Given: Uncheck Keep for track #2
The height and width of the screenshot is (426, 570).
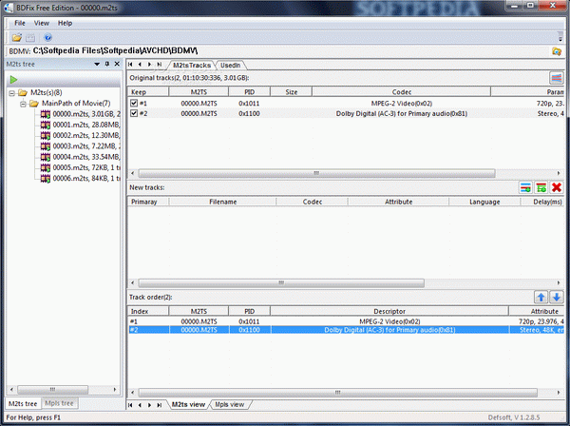Looking at the screenshot, I should (134, 113).
